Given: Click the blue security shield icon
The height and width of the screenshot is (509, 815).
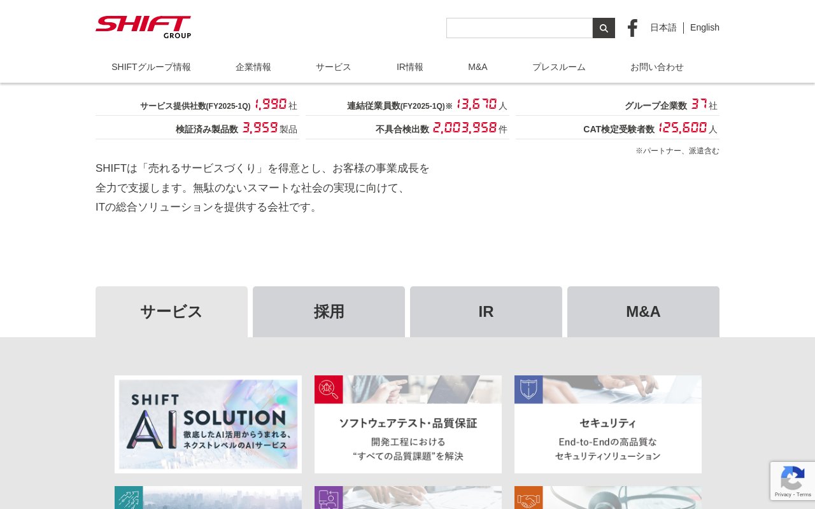Looking at the screenshot, I should [x=528, y=389].
